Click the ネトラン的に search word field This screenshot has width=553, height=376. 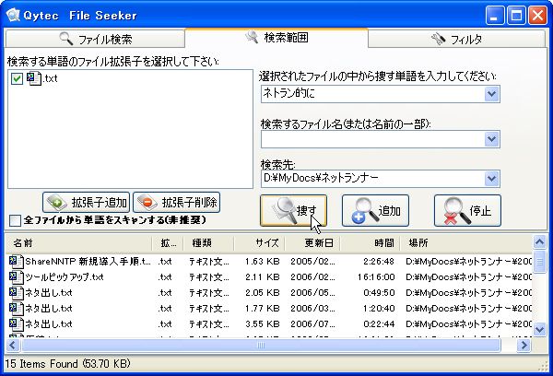point(372,94)
